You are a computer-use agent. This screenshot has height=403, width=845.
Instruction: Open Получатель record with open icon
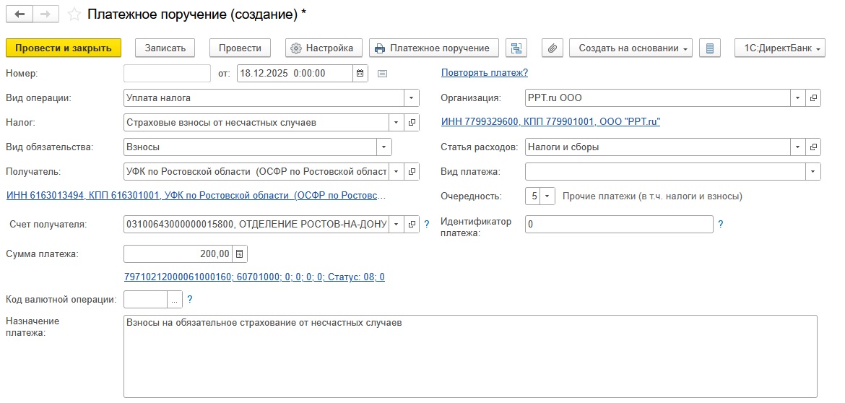[412, 172]
